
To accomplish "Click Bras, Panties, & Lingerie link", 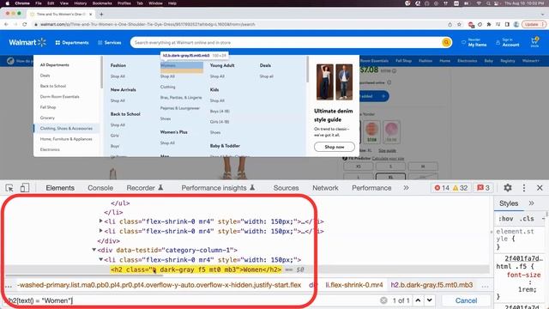I will (181, 97).
